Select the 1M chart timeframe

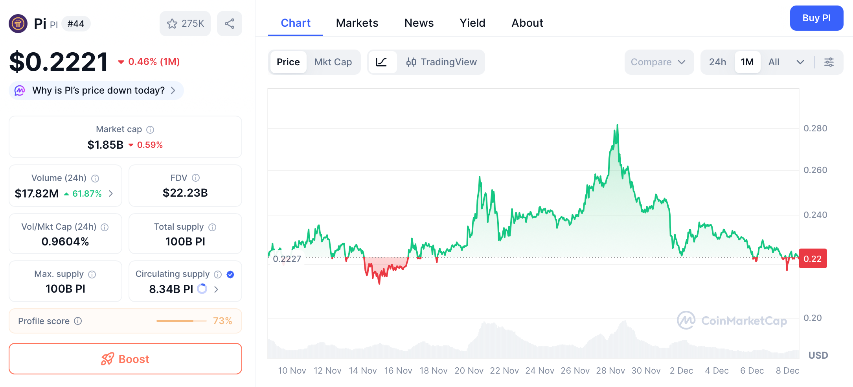(x=747, y=62)
